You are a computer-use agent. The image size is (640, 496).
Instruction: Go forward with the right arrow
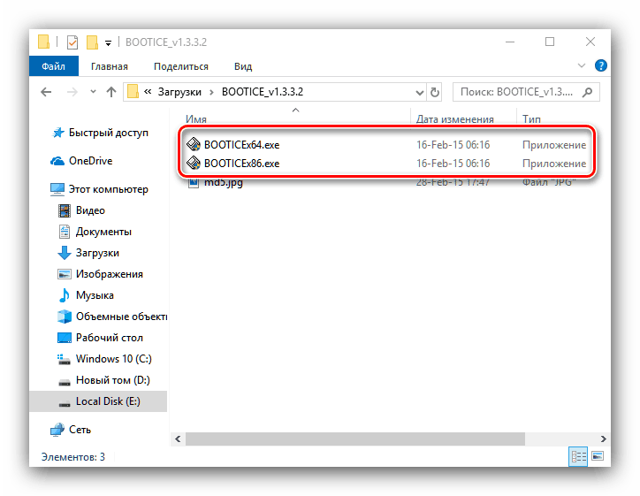click(72, 92)
